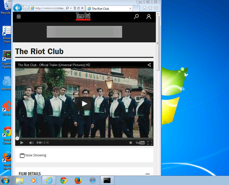Click the IE forward arrow button

click(26, 8)
